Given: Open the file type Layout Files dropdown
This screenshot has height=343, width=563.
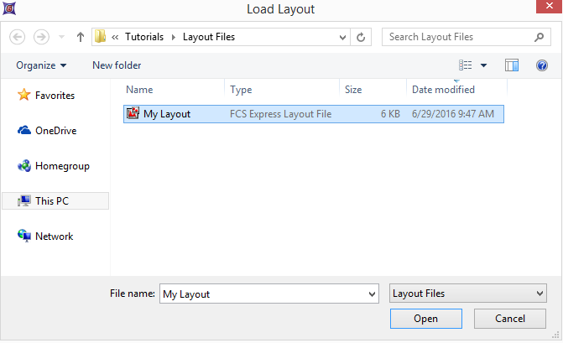Looking at the screenshot, I should coord(468,294).
